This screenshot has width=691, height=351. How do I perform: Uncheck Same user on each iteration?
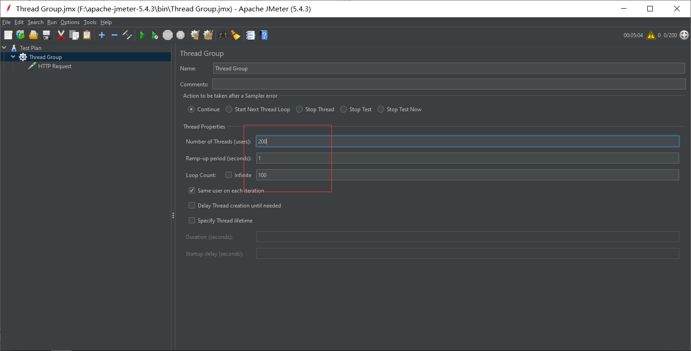point(192,190)
